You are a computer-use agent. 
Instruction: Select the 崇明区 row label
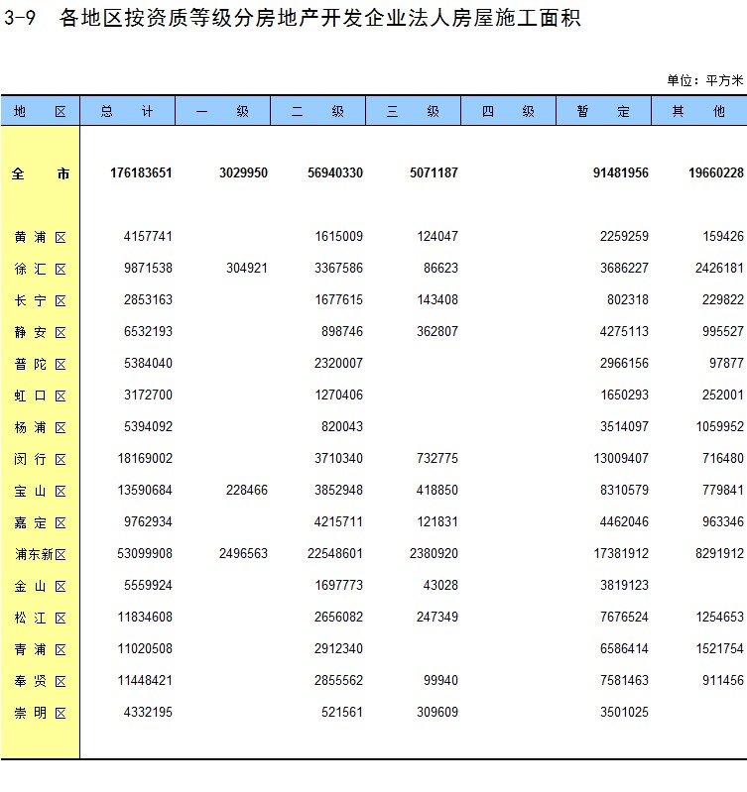pyautogui.click(x=40, y=713)
